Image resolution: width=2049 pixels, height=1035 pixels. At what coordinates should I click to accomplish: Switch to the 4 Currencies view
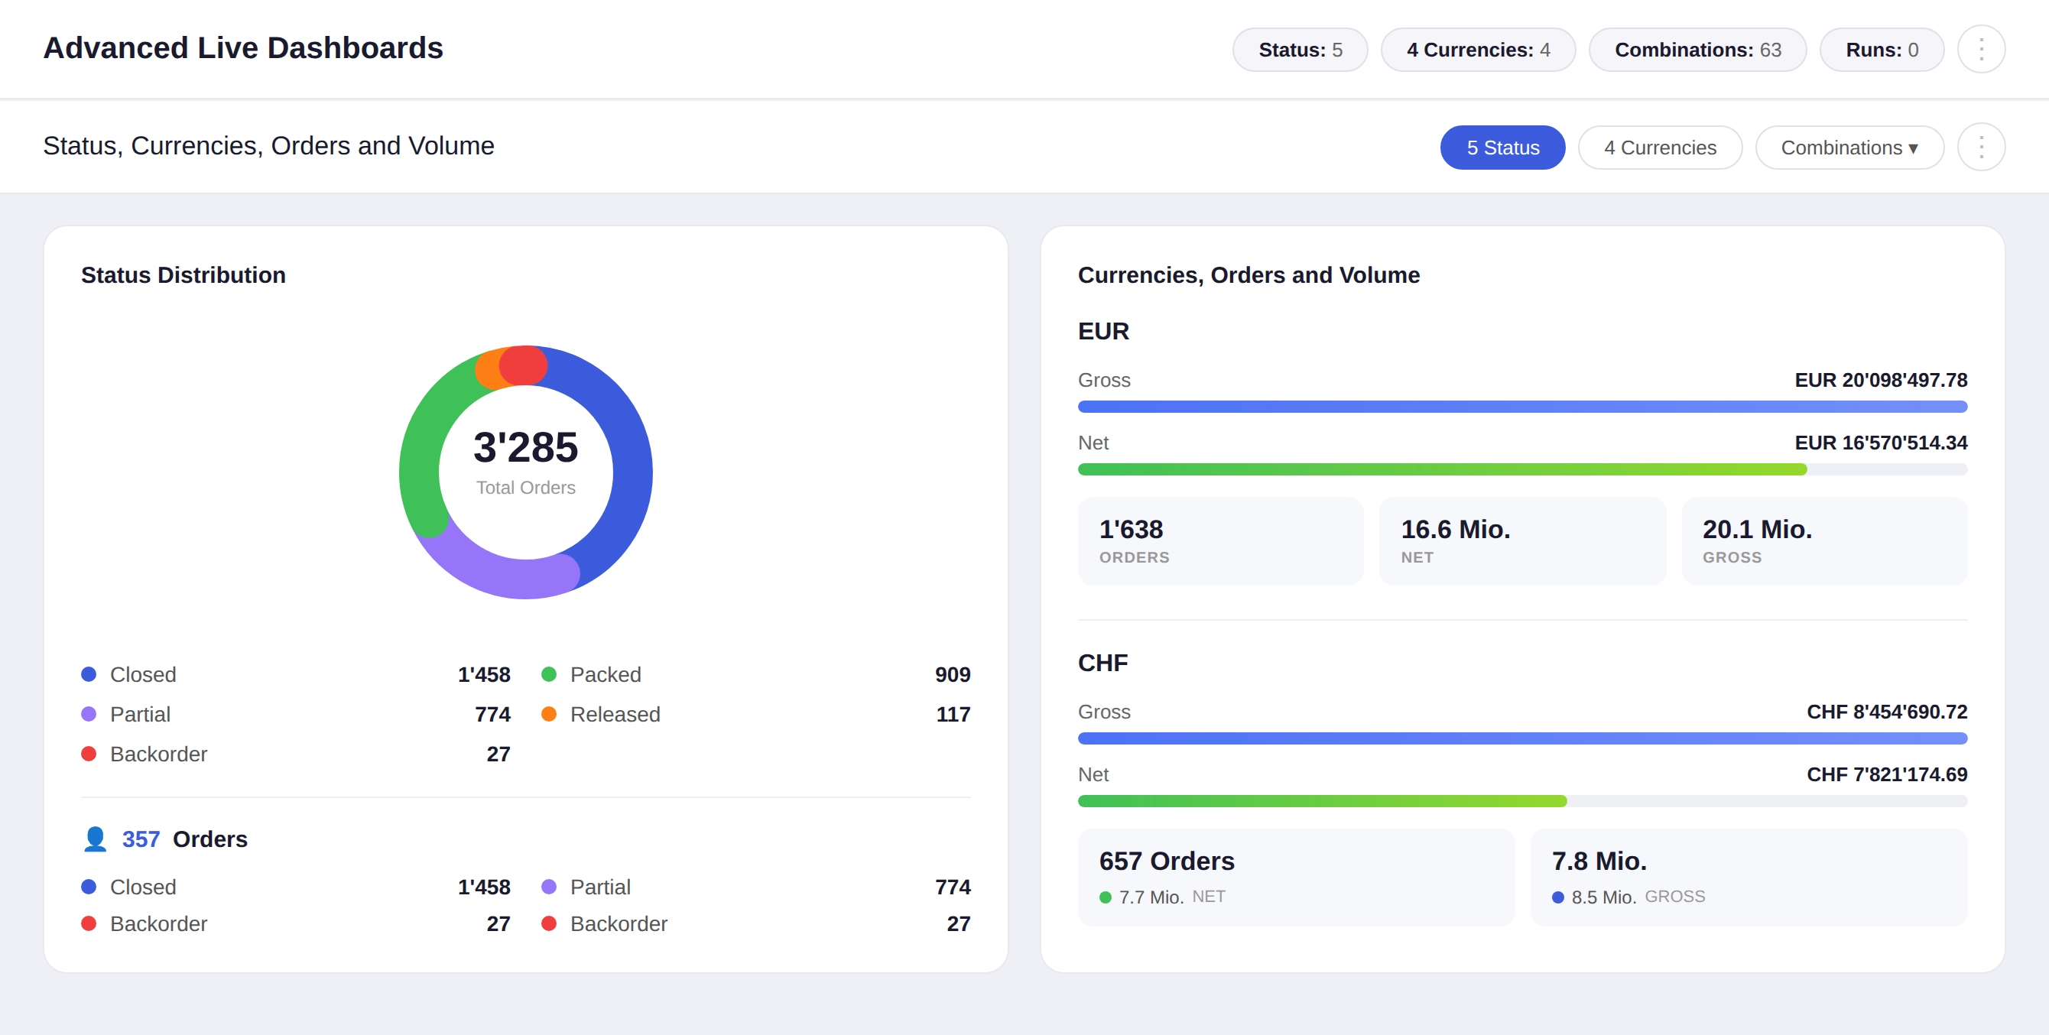click(x=1660, y=148)
